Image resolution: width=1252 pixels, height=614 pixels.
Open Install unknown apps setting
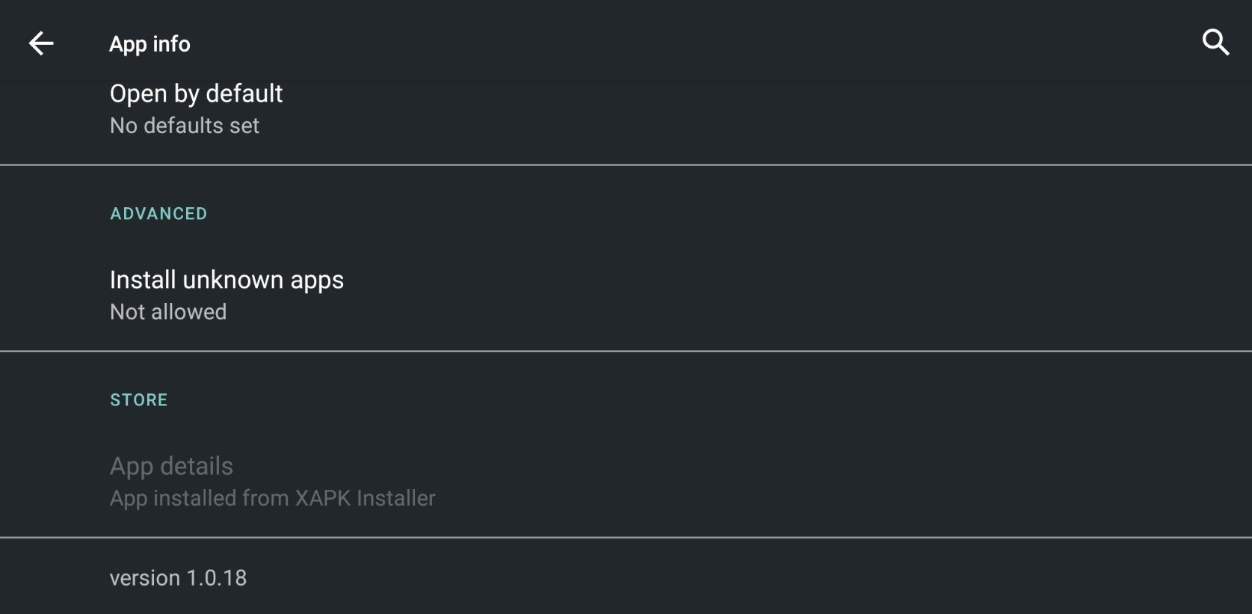pos(626,295)
